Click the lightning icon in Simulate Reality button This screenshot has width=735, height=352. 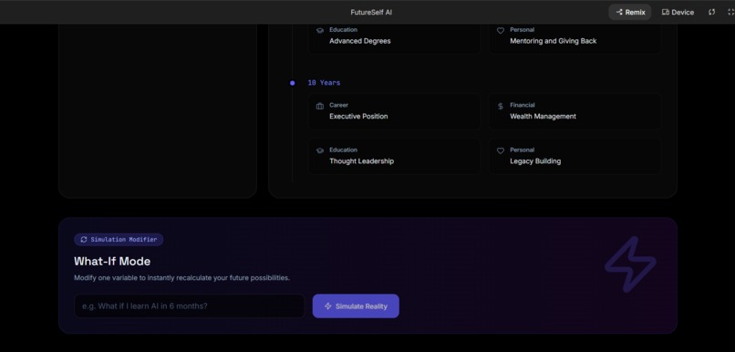327,306
